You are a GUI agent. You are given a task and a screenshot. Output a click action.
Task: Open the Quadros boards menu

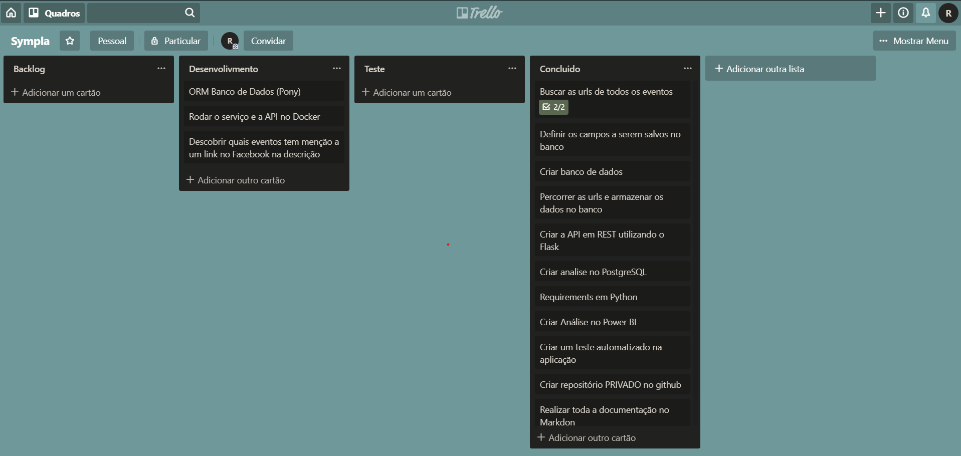[54, 13]
